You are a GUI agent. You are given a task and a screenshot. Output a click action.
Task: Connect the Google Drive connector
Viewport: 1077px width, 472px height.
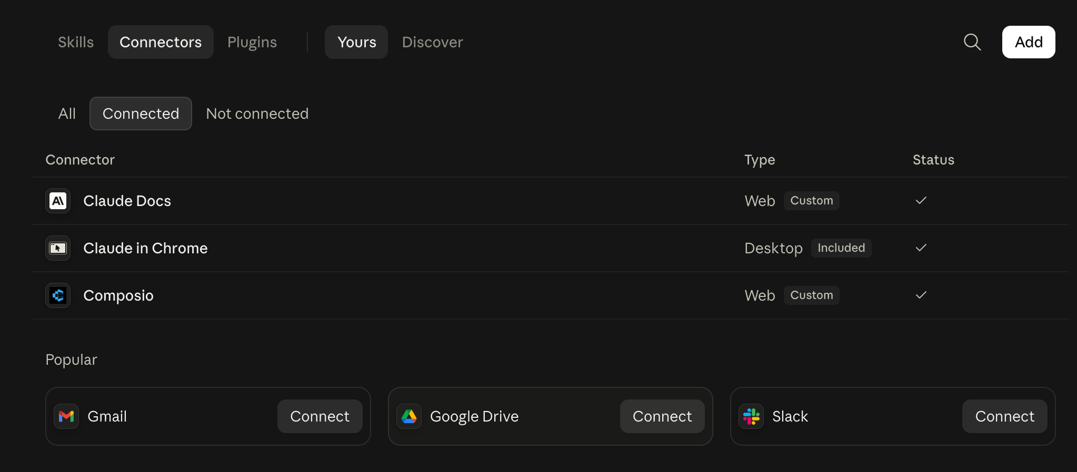662,416
